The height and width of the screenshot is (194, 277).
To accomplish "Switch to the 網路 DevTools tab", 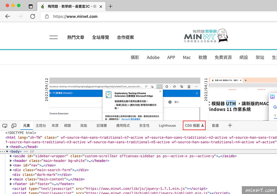I will click(67, 126).
